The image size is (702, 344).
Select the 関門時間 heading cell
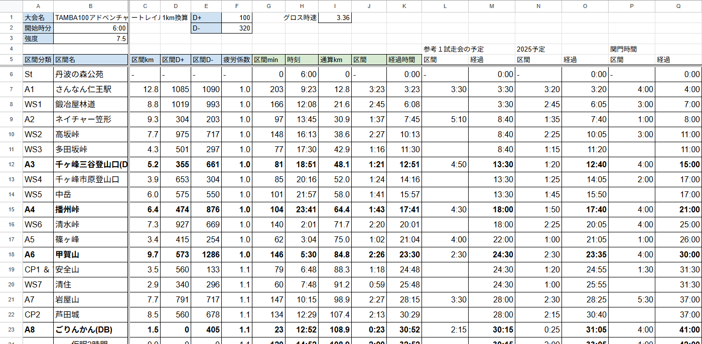(631, 49)
